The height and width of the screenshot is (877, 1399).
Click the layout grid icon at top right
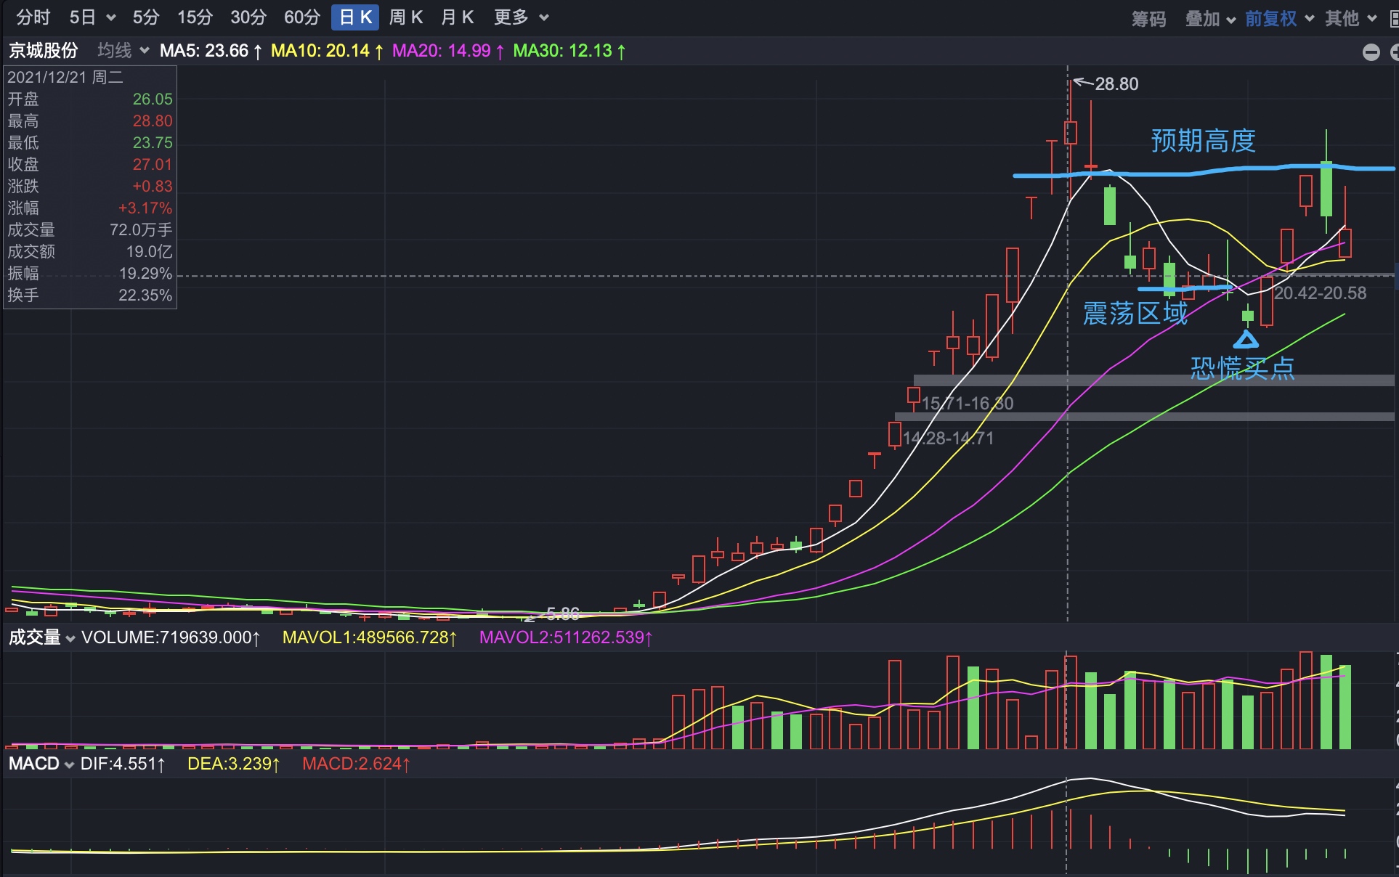pyautogui.click(x=1394, y=18)
